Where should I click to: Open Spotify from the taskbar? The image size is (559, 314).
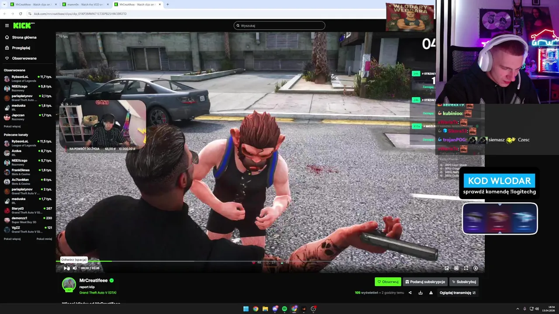tap(285, 309)
